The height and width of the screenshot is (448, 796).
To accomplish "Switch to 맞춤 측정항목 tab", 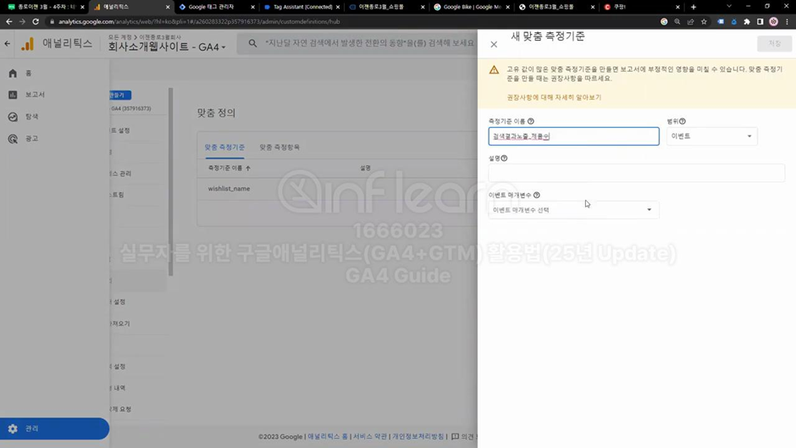I will (x=279, y=147).
